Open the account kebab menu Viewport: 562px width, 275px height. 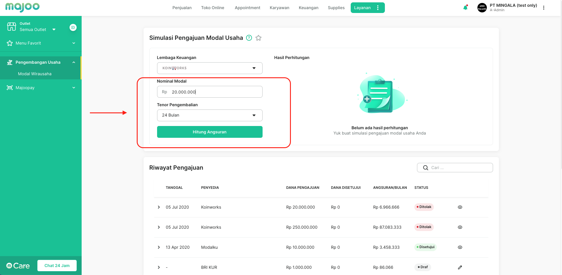coord(544,8)
